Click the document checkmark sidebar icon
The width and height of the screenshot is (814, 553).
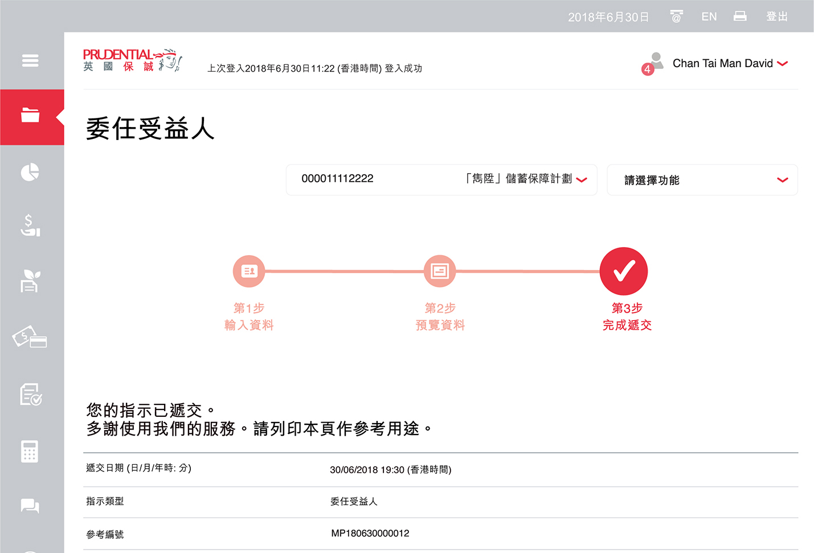[x=31, y=394]
